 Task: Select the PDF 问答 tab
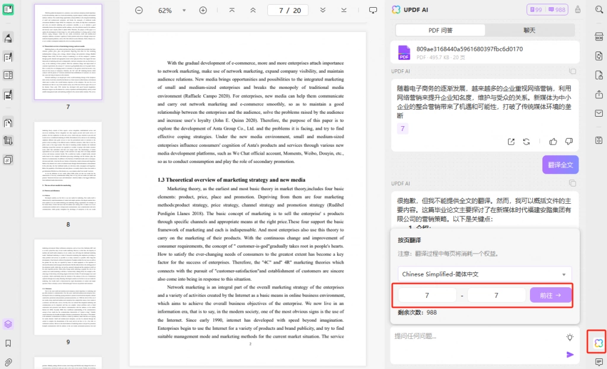tap(440, 30)
